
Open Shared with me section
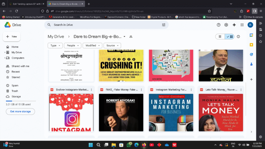21,66
